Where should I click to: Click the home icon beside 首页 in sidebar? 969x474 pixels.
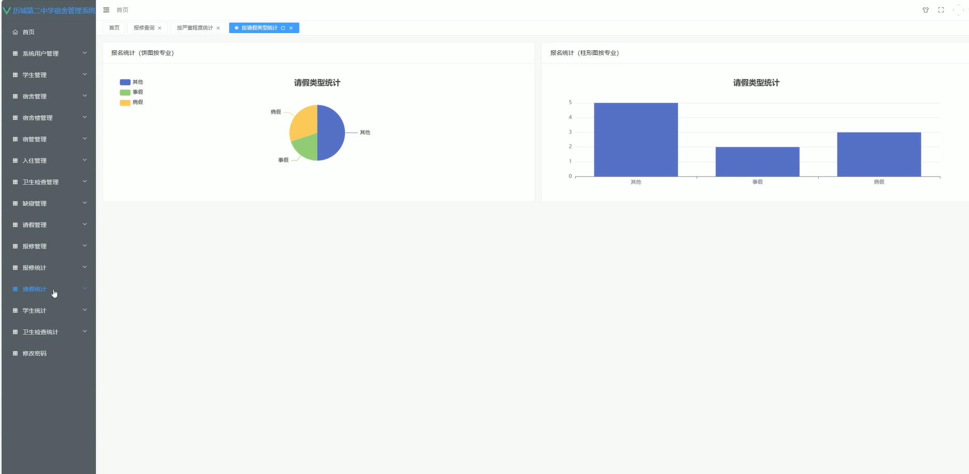15,32
